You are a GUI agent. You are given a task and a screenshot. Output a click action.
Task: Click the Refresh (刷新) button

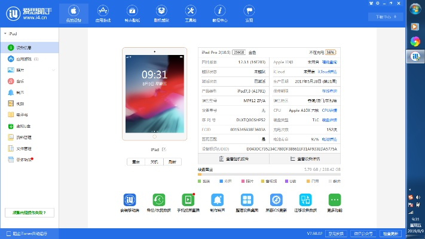click(x=172, y=162)
